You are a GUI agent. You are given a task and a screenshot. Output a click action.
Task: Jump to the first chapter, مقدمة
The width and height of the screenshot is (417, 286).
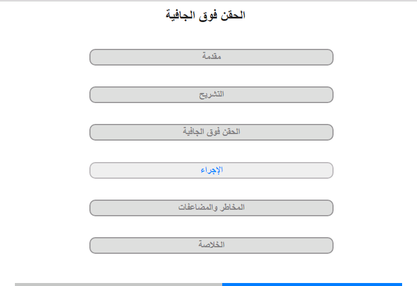pyautogui.click(x=211, y=57)
